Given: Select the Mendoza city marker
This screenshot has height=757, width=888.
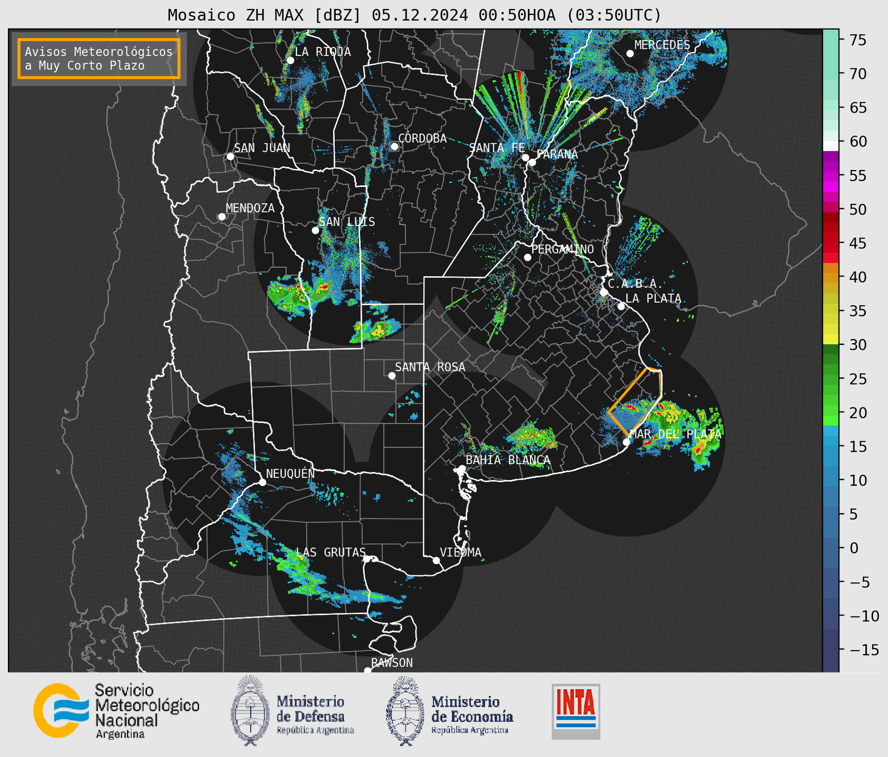Looking at the screenshot, I should (222, 217).
